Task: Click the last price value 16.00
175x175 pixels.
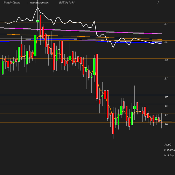Action: [168, 145]
